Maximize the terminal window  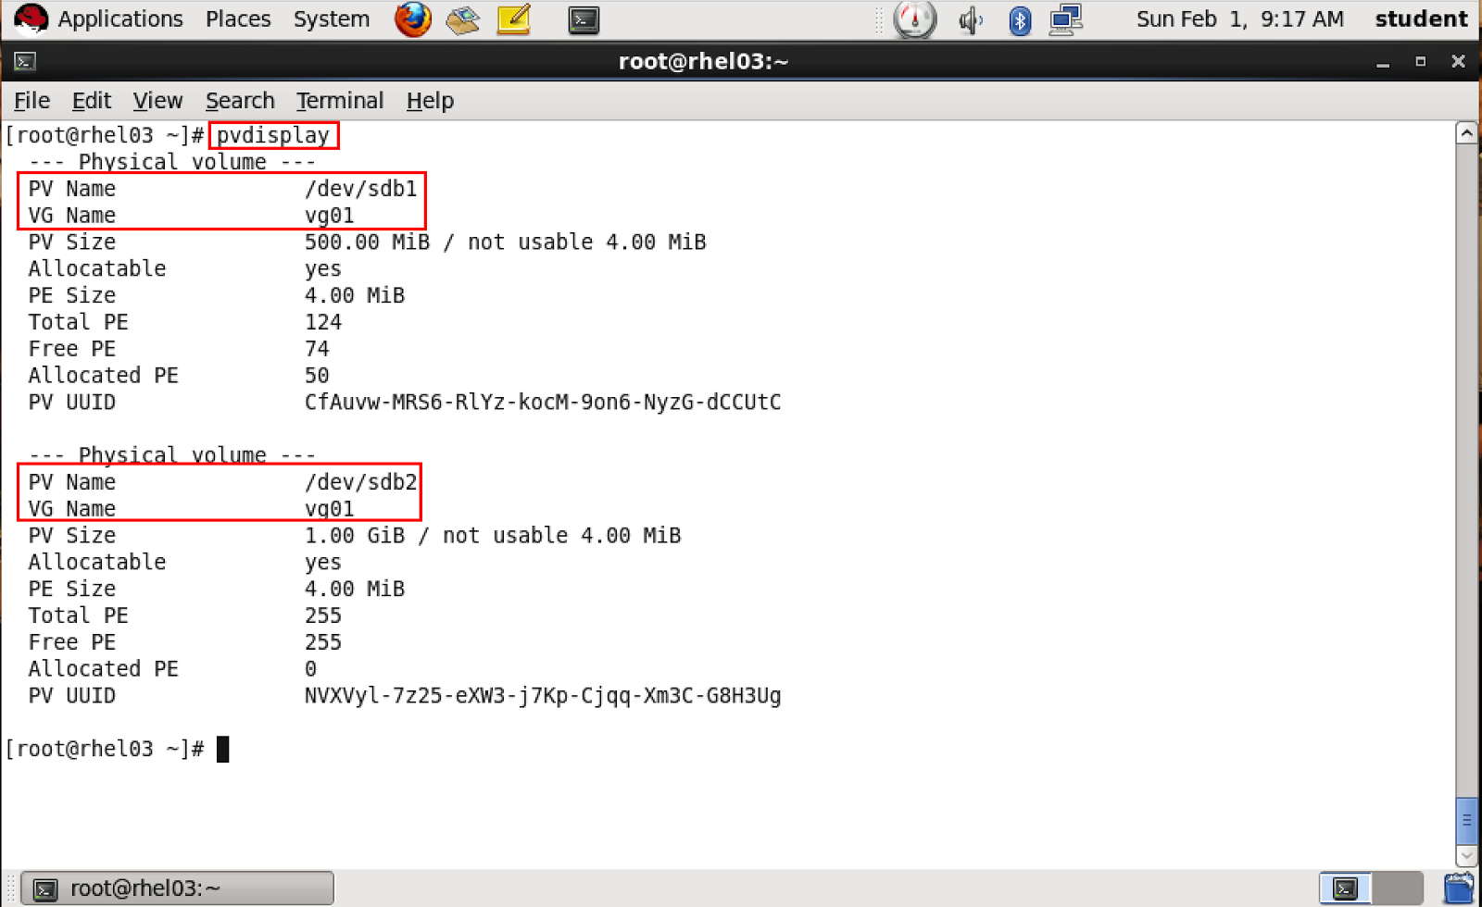coord(1420,62)
